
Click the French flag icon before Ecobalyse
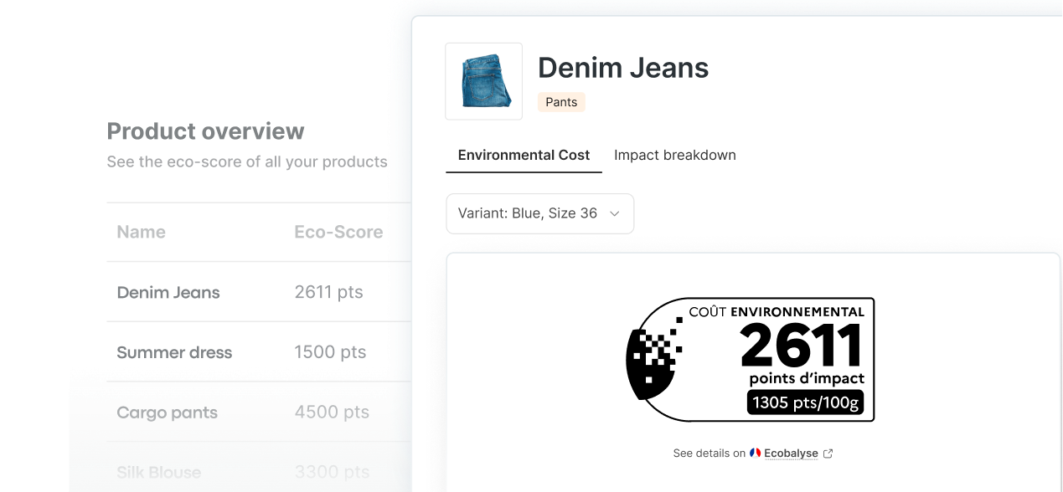point(755,453)
